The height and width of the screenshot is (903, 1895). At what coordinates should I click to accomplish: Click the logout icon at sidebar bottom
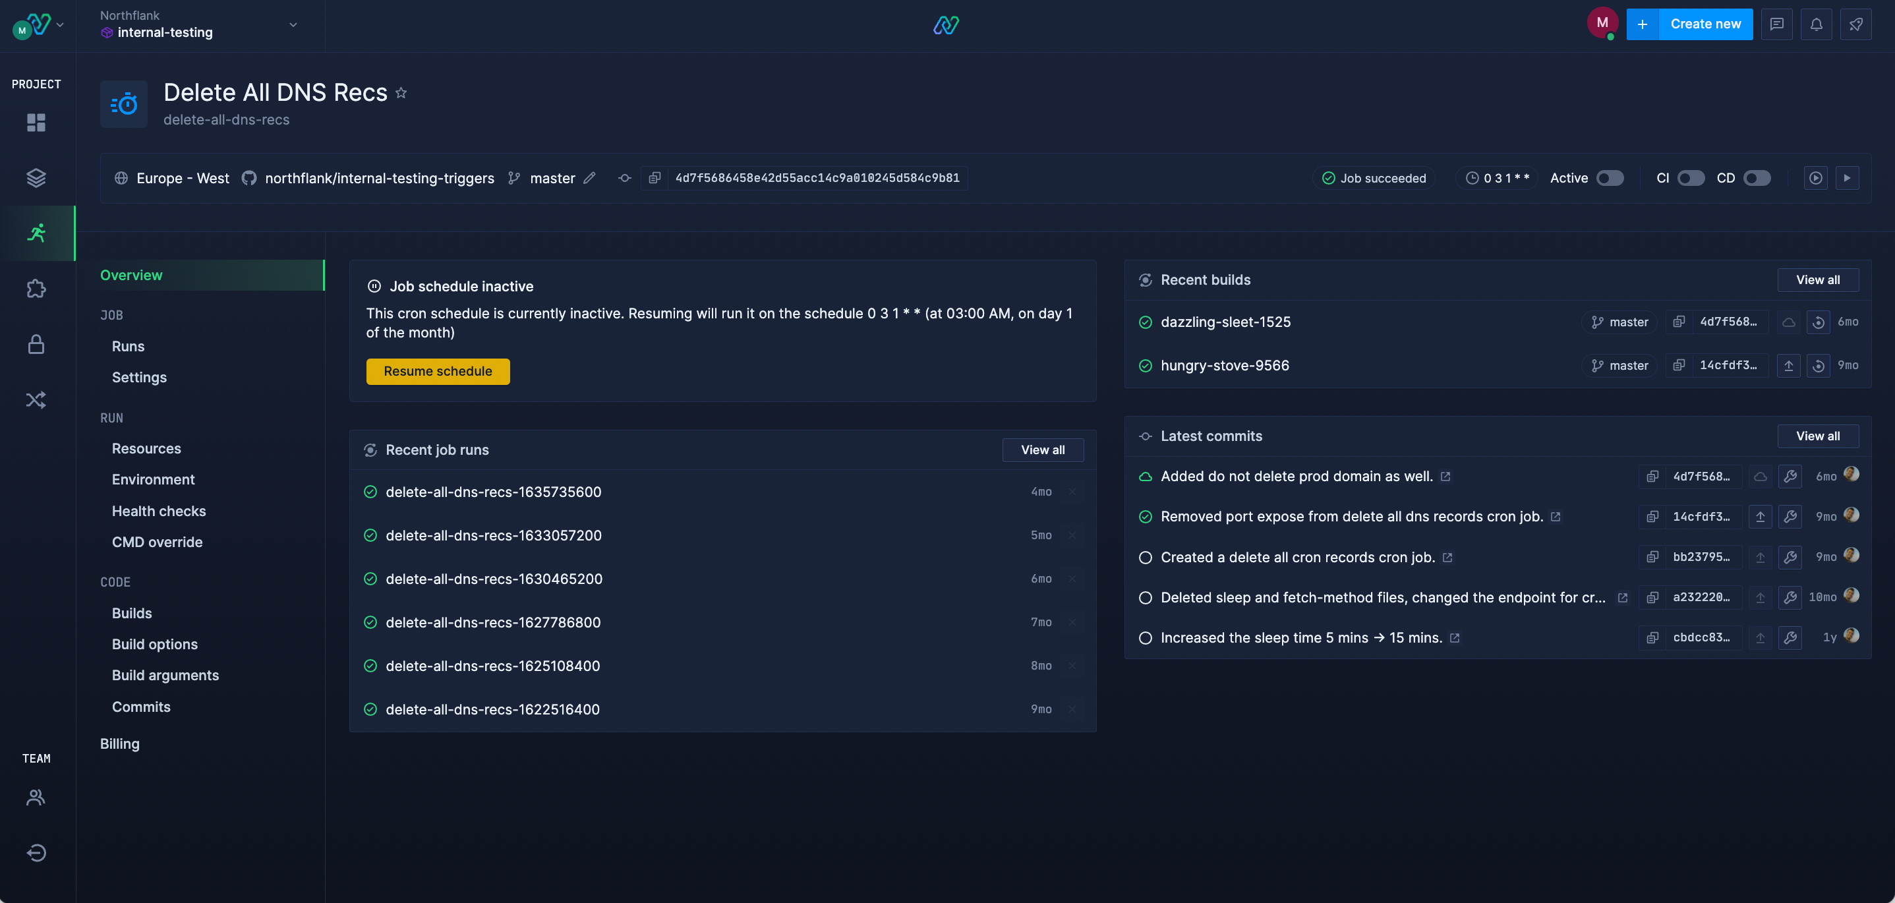point(36,852)
